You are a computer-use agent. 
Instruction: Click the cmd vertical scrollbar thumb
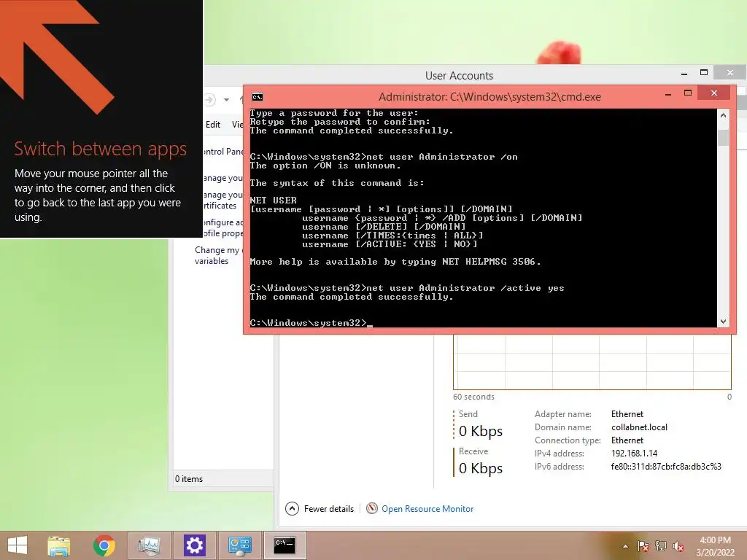pyautogui.click(x=723, y=138)
